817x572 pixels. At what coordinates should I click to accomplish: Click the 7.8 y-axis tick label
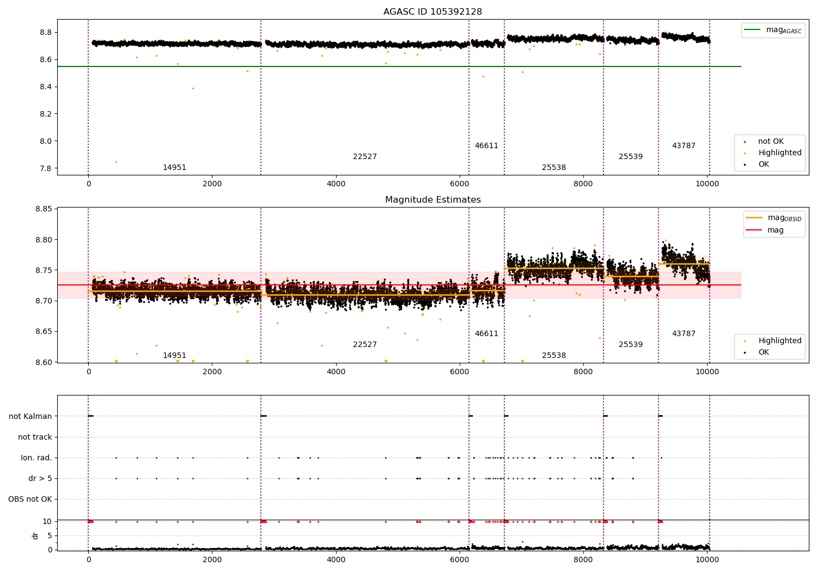pyautogui.click(x=45, y=169)
